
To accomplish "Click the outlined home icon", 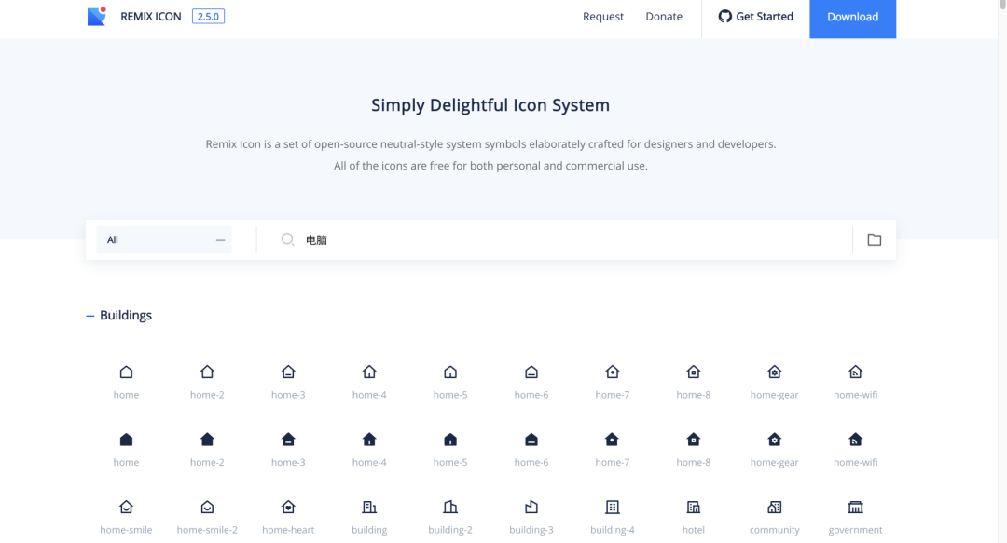I will click(126, 372).
